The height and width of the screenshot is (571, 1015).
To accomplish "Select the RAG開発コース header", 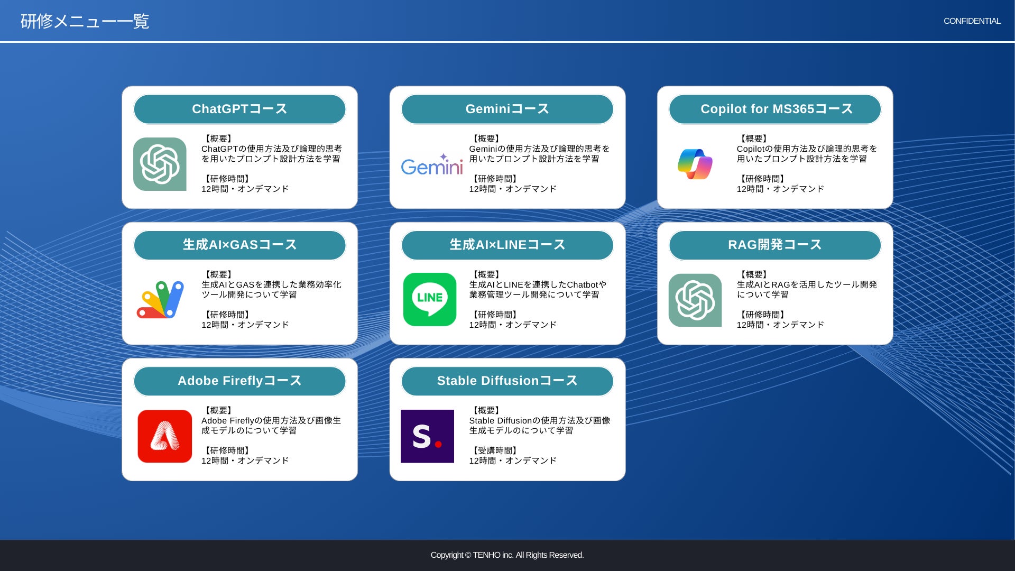I will 774,245.
